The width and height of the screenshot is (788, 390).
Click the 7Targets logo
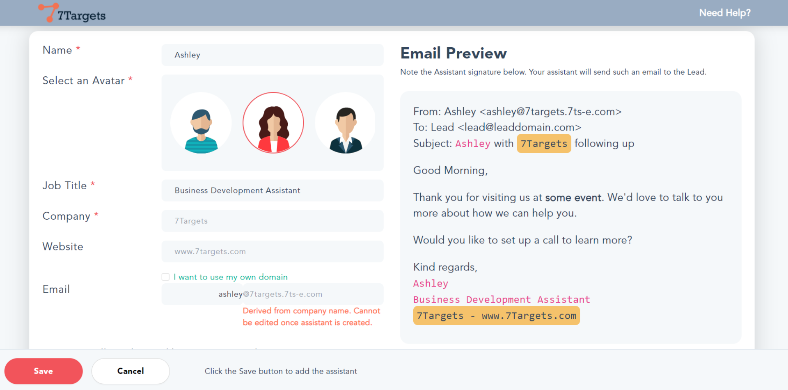click(x=72, y=14)
